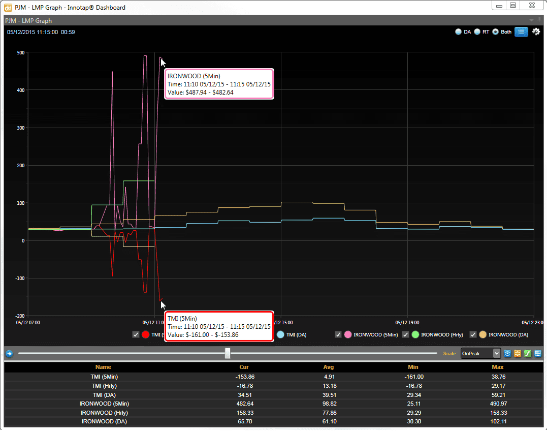Click the green curve chart icon
The image size is (547, 432).
pos(528,354)
